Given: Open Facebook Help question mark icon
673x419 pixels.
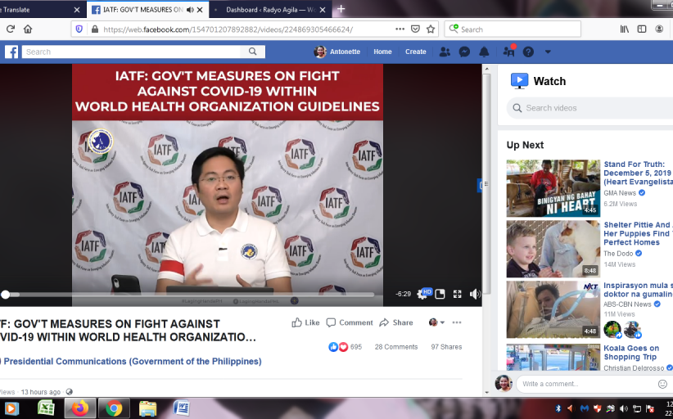Looking at the screenshot, I should pyautogui.click(x=528, y=52).
